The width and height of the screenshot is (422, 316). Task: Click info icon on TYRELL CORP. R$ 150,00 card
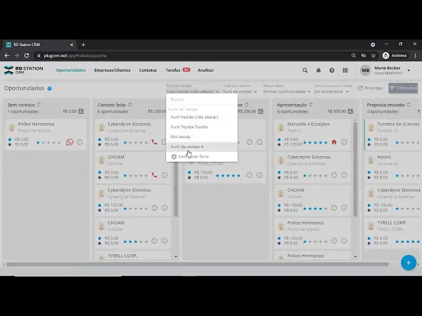(259, 175)
